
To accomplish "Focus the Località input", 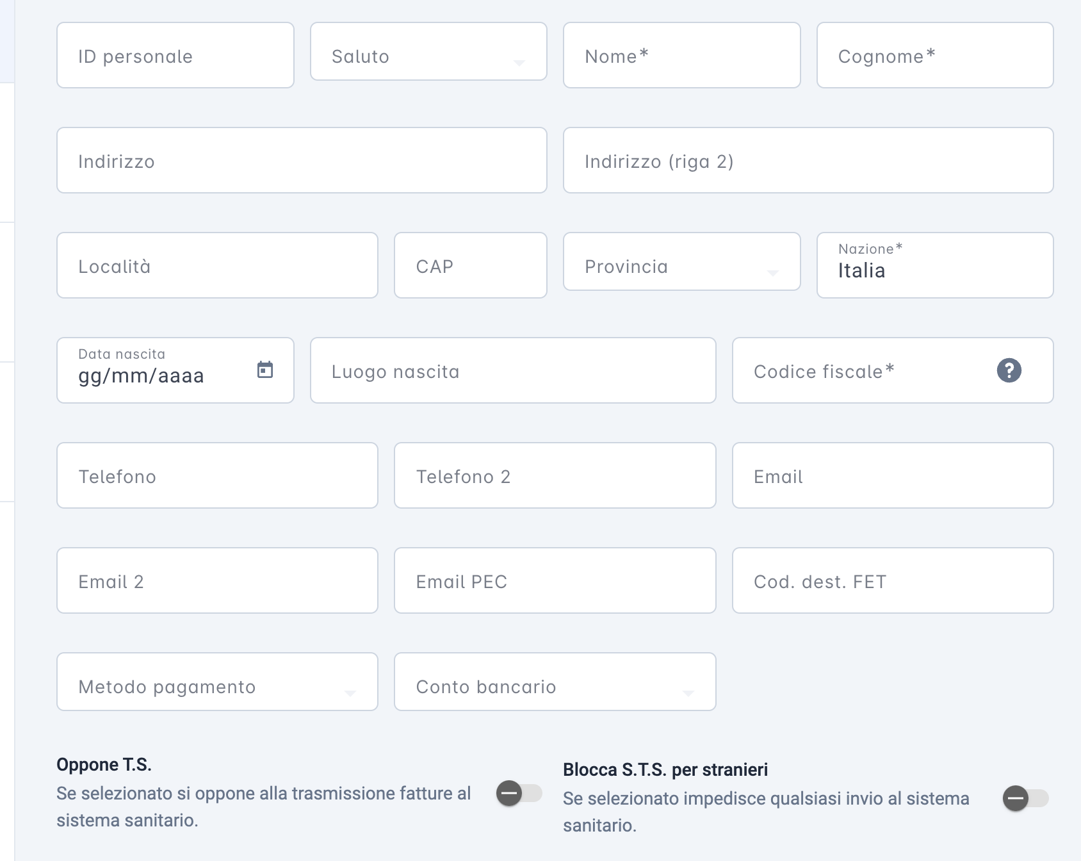I will tap(217, 265).
